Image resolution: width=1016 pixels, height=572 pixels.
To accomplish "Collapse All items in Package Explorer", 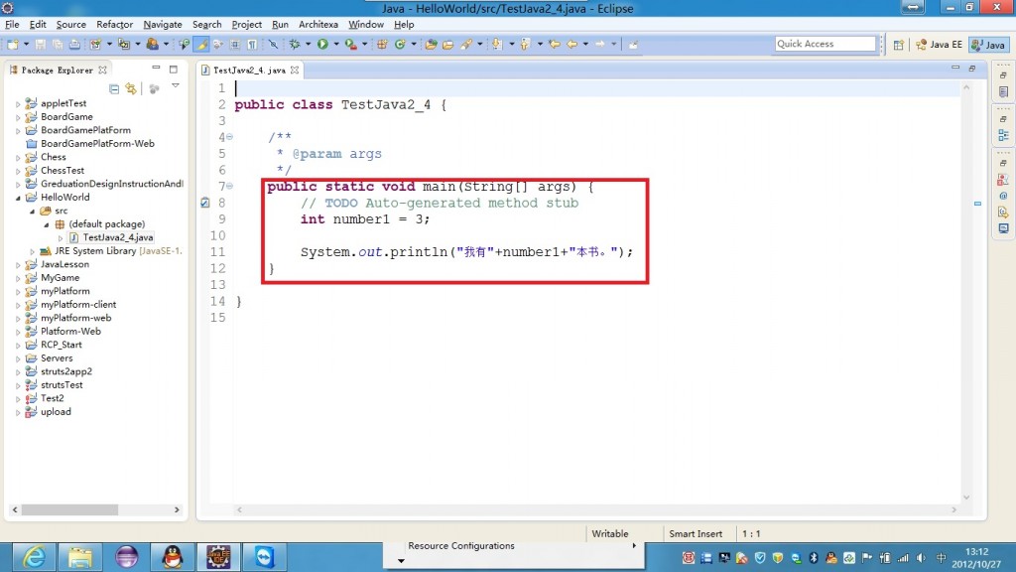I will (x=115, y=89).
